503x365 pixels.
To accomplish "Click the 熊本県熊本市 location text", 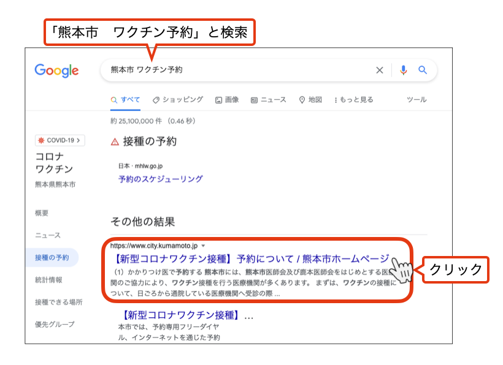I will point(55,184).
